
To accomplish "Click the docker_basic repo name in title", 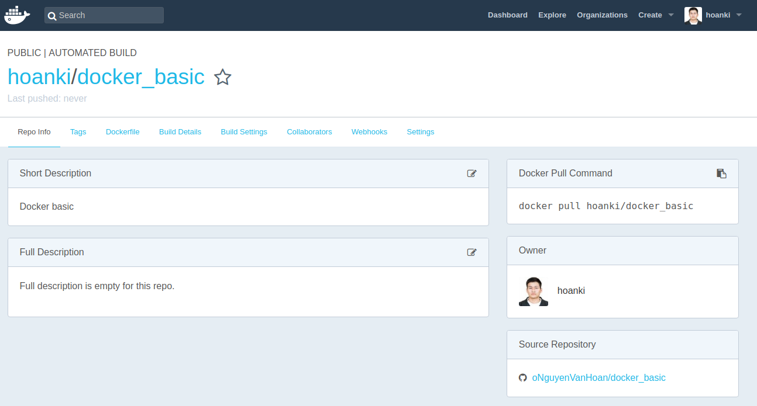I will click(x=141, y=77).
